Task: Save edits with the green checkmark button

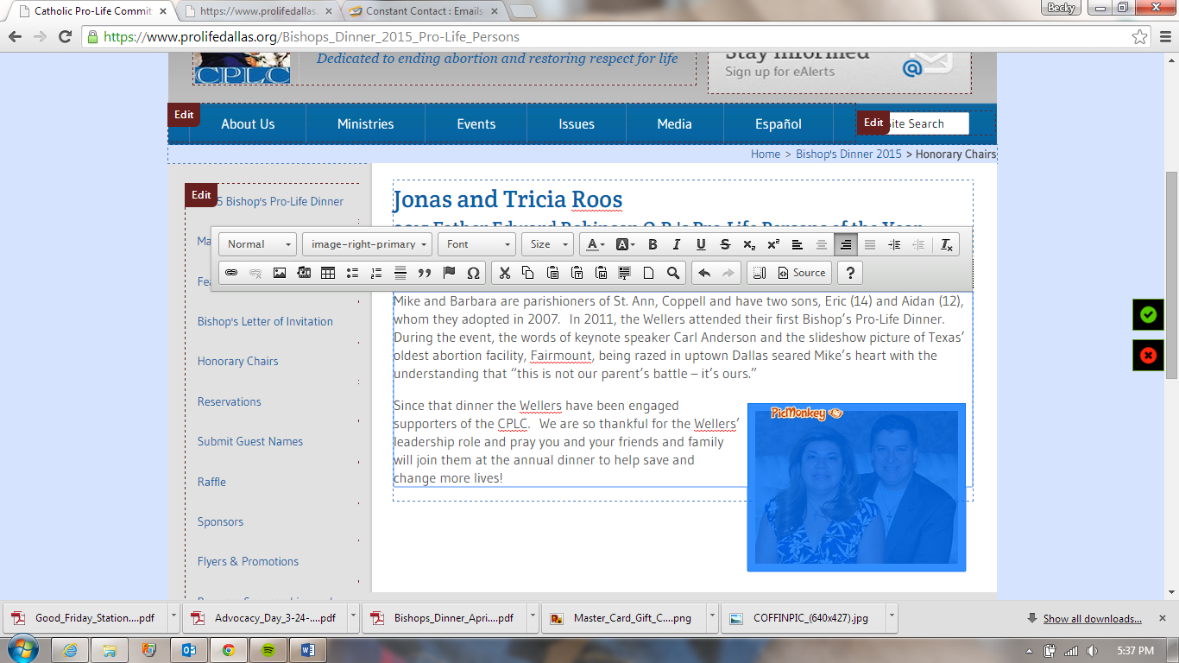Action: (1148, 314)
